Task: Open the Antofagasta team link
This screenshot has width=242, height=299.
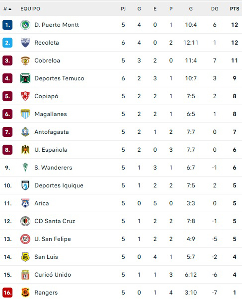Action: click(x=51, y=132)
